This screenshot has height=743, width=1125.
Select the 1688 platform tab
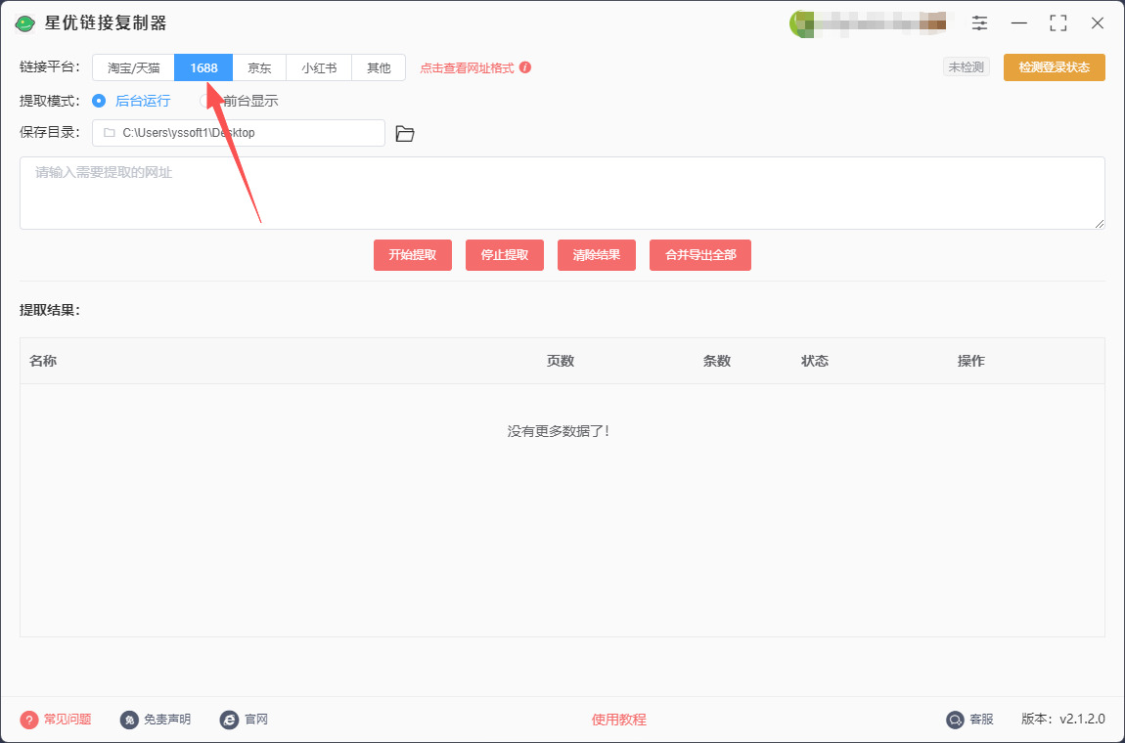pos(203,68)
